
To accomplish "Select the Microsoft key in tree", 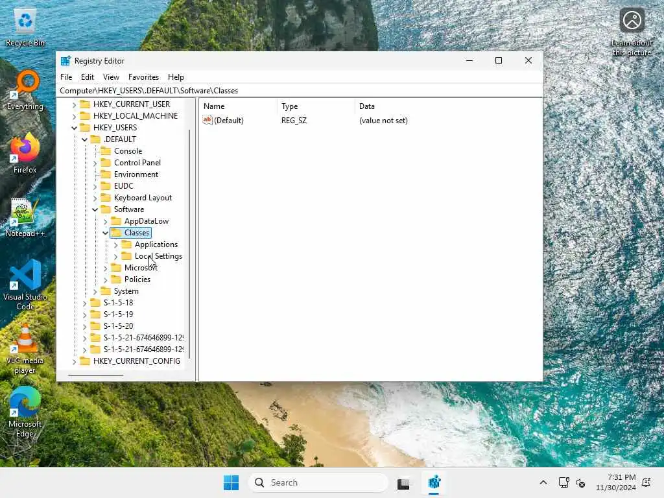I will pos(141,268).
